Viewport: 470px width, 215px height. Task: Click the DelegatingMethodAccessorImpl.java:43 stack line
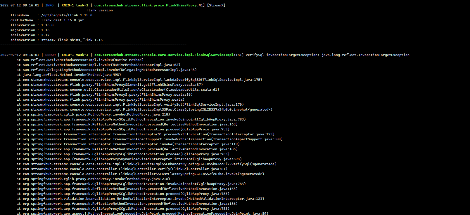point(107,70)
